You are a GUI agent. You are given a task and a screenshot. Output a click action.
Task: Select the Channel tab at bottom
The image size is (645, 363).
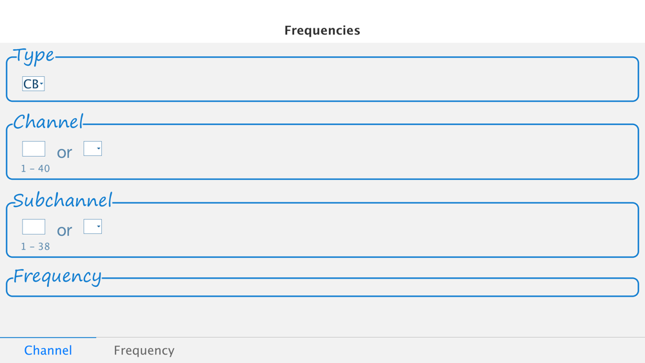pyautogui.click(x=48, y=350)
